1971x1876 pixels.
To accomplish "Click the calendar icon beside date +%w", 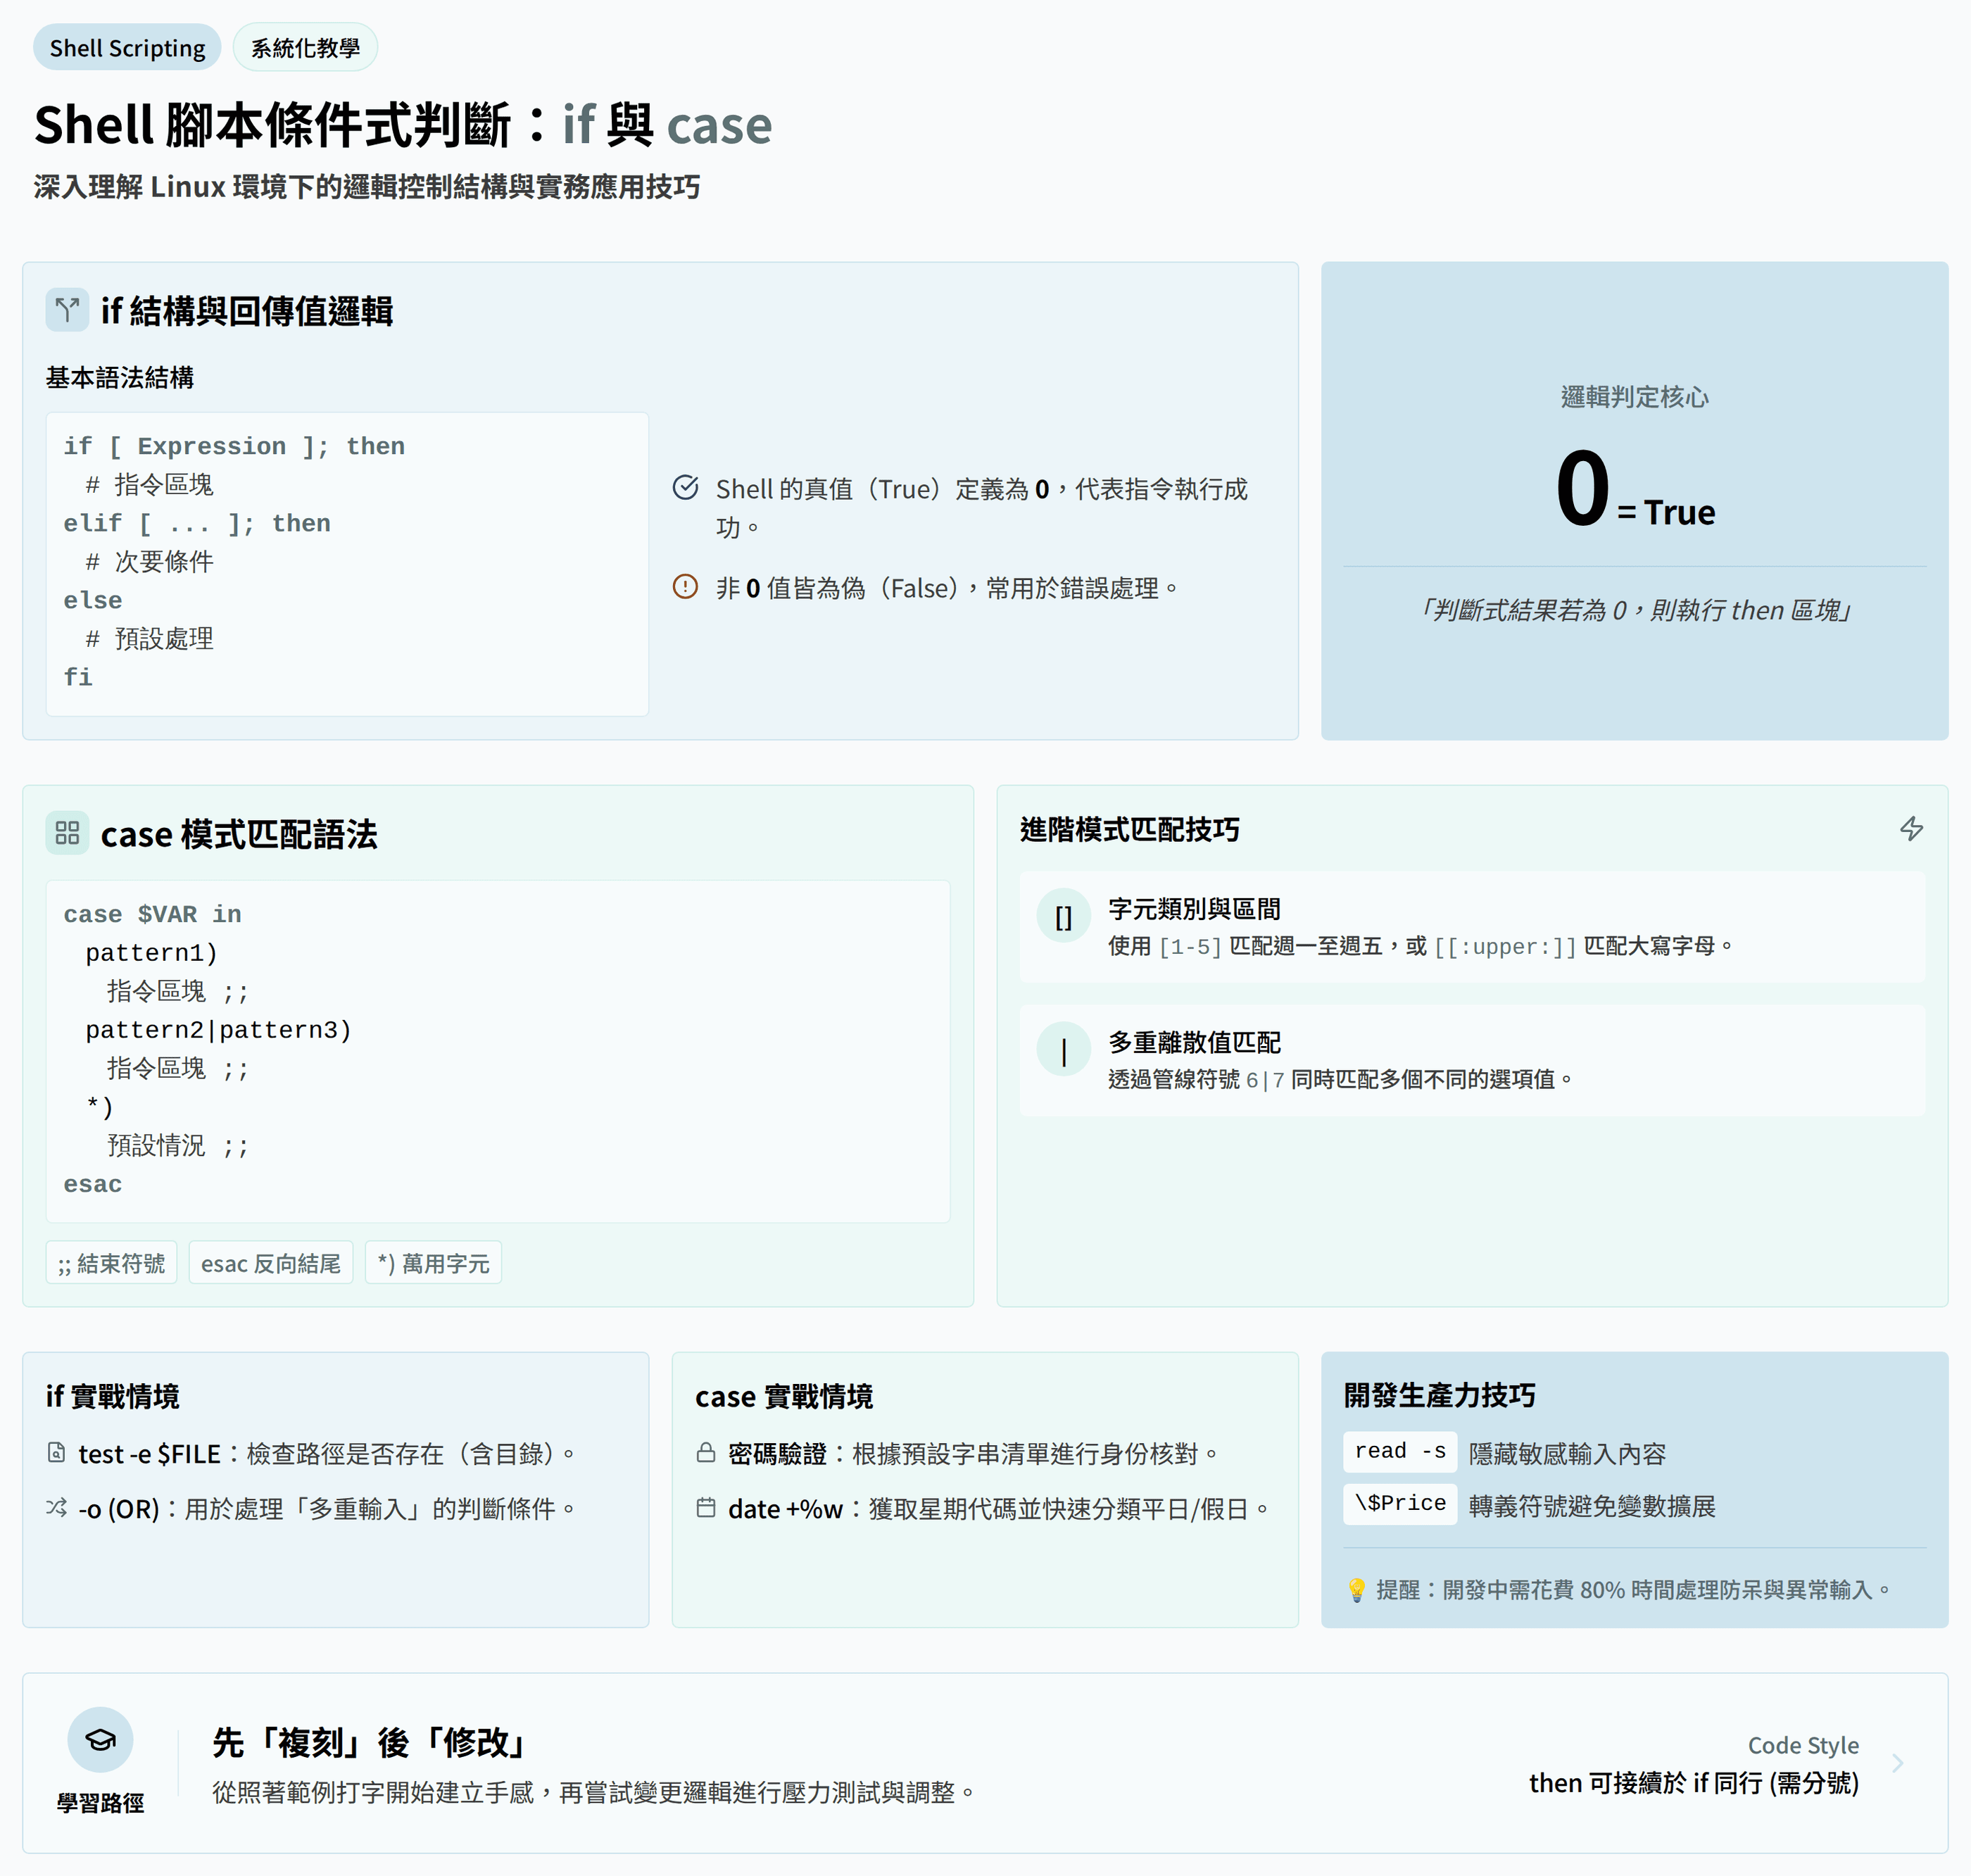I will (x=706, y=1507).
